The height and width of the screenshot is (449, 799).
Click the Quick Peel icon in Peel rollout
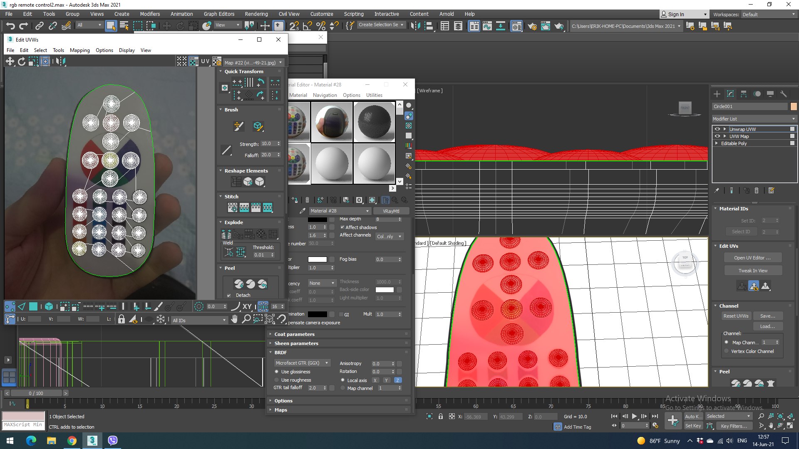(238, 284)
